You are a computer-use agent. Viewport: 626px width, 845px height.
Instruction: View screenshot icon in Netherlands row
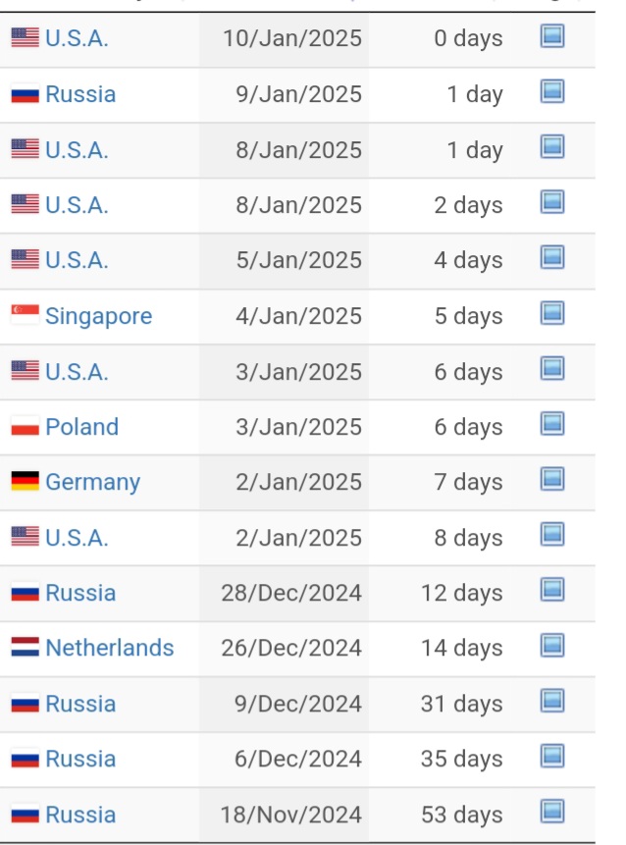click(552, 645)
